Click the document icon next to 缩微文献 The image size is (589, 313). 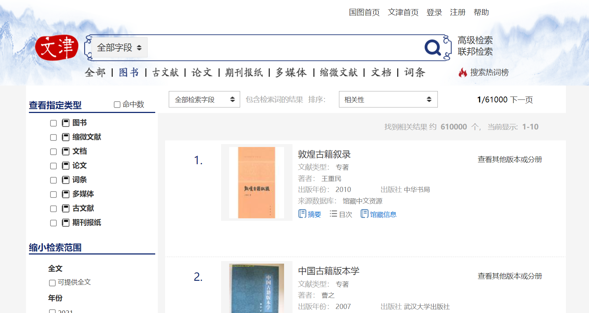[x=66, y=137]
